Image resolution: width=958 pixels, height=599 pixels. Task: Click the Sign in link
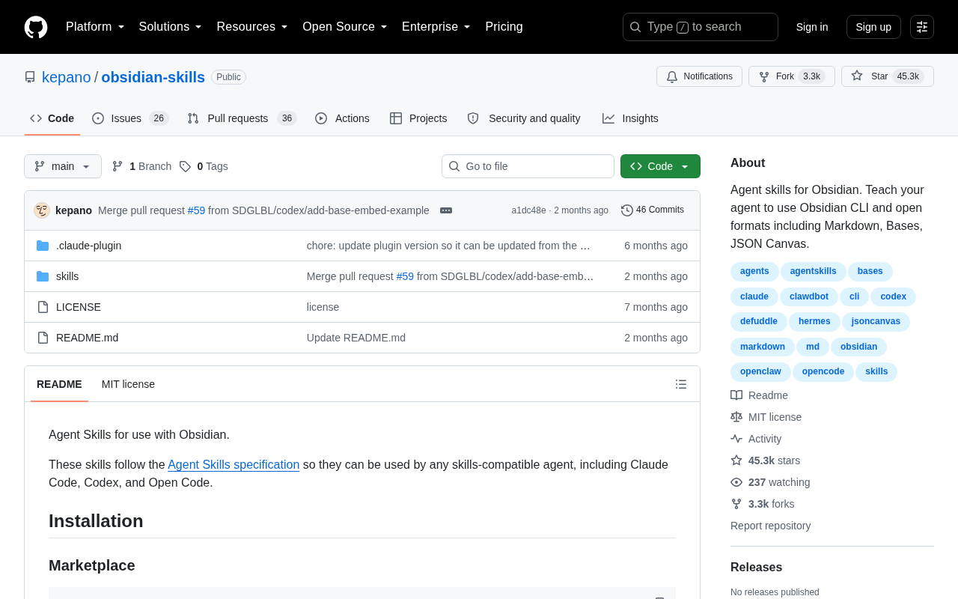pyautogui.click(x=812, y=27)
